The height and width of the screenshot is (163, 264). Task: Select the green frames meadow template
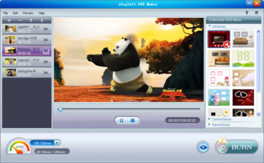(243, 58)
